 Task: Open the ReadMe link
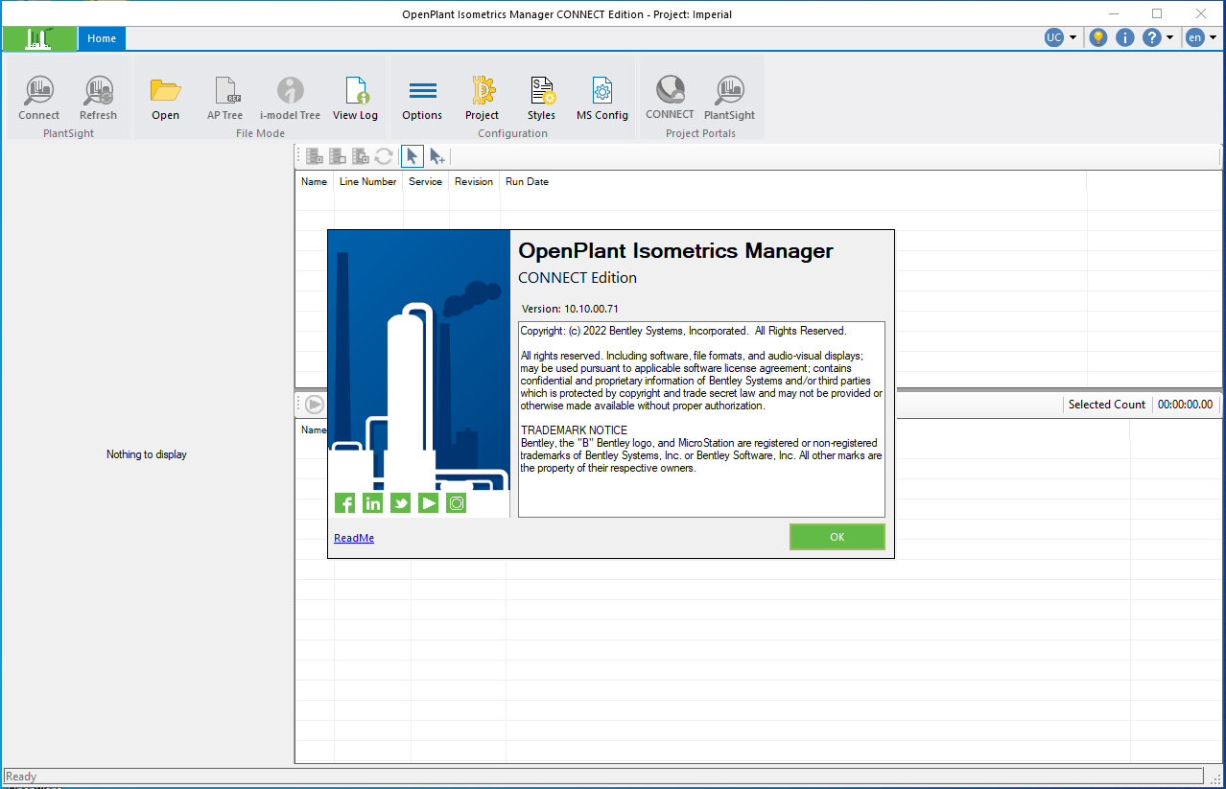click(x=354, y=538)
